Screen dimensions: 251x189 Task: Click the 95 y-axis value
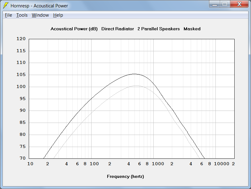23,99
